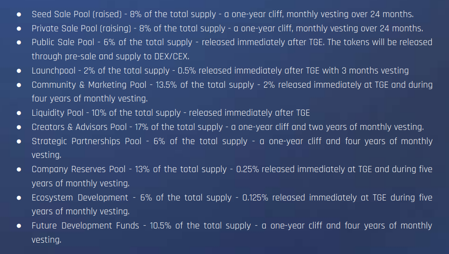Click the Community & Marketing Pool entry
Screen dimensions: 449x254
(x=232, y=85)
